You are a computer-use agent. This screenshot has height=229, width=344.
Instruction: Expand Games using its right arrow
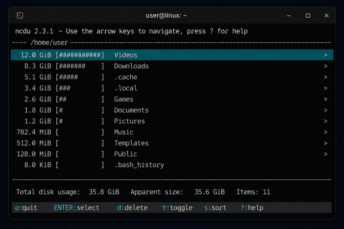(326, 99)
